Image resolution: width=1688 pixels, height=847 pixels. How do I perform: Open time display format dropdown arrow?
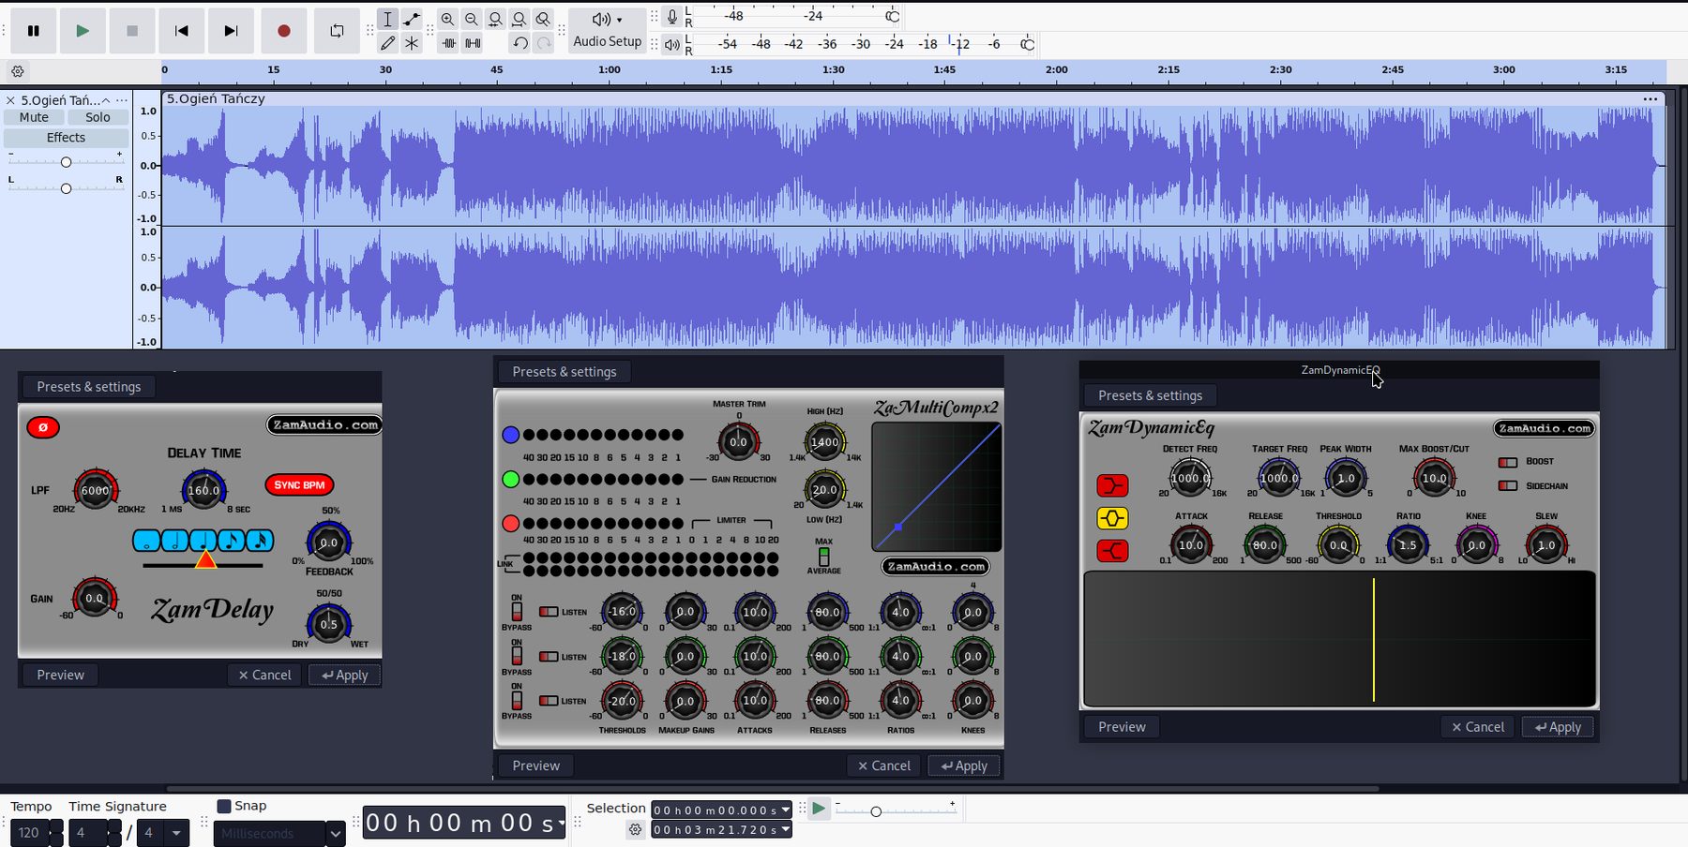click(x=561, y=824)
